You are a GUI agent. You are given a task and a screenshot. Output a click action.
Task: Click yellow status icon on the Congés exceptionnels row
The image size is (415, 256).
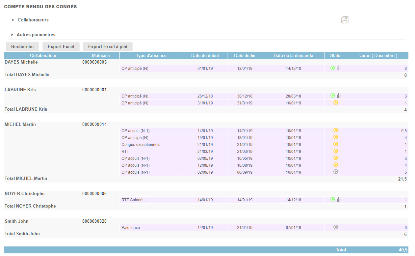336,144
